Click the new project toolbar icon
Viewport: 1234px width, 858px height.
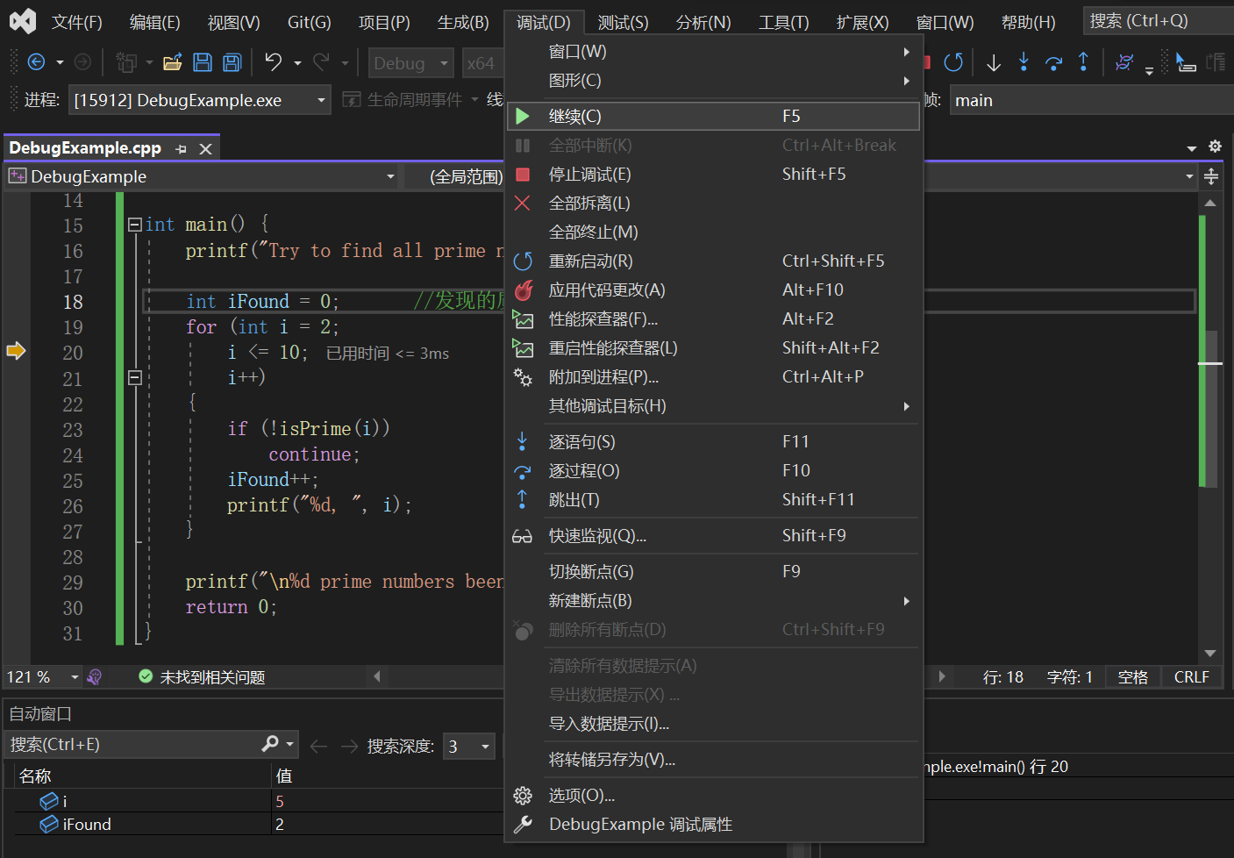point(126,62)
